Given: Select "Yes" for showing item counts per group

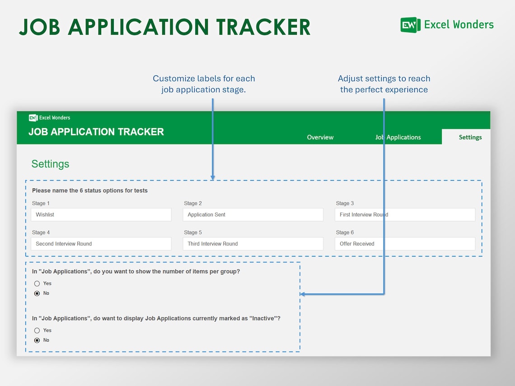Looking at the screenshot, I should [x=37, y=284].
